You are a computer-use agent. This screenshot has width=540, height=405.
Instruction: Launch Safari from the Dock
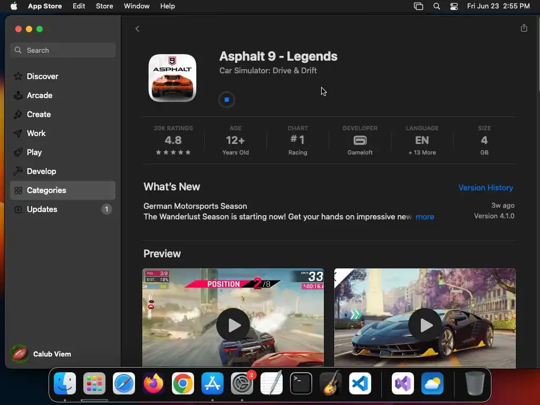coord(124,383)
